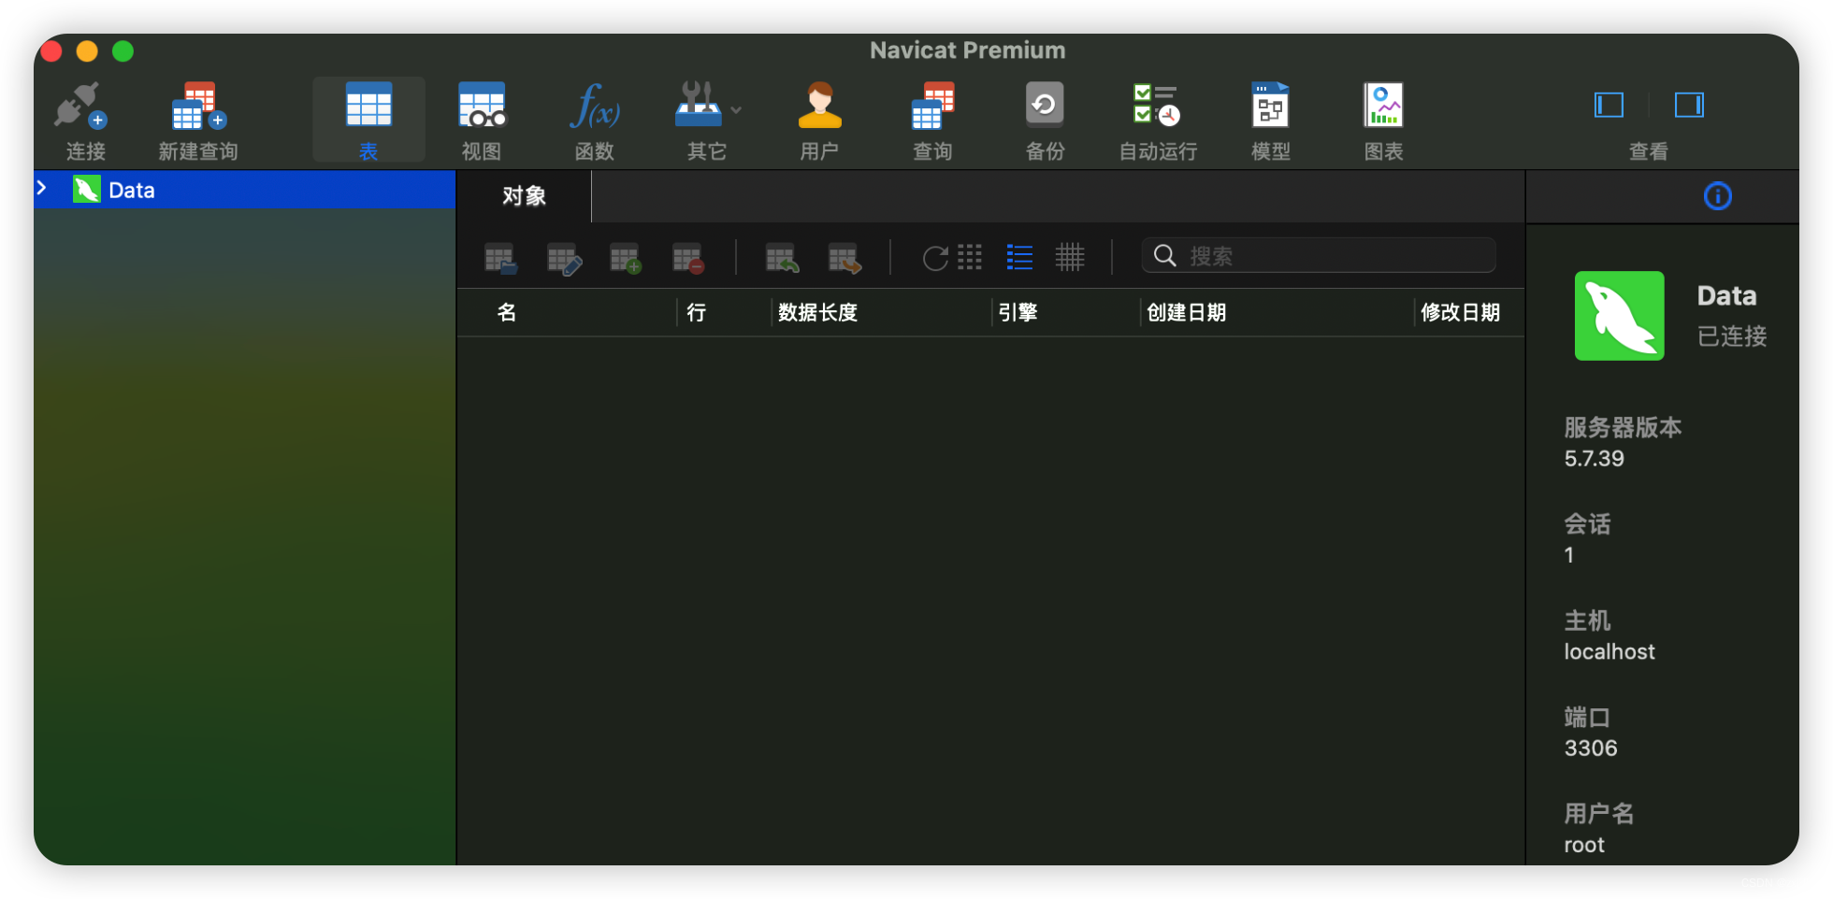Expand the Data connection in sidebar
The image size is (1833, 899).
41,189
